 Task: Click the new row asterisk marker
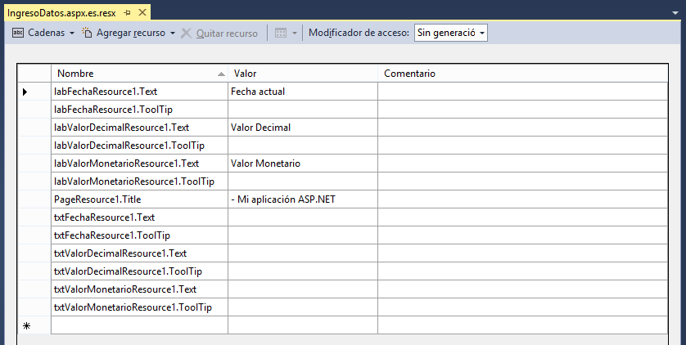[x=26, y=325]
